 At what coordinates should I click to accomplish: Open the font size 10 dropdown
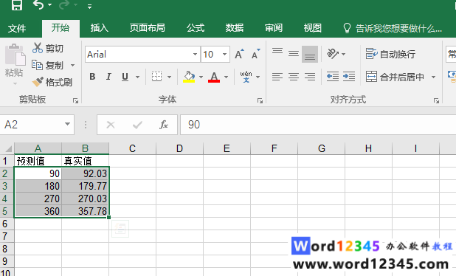[x=224, y=54]
